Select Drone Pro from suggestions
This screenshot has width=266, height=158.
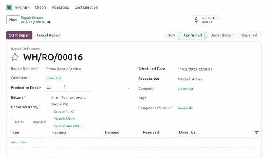click(60, 104)
